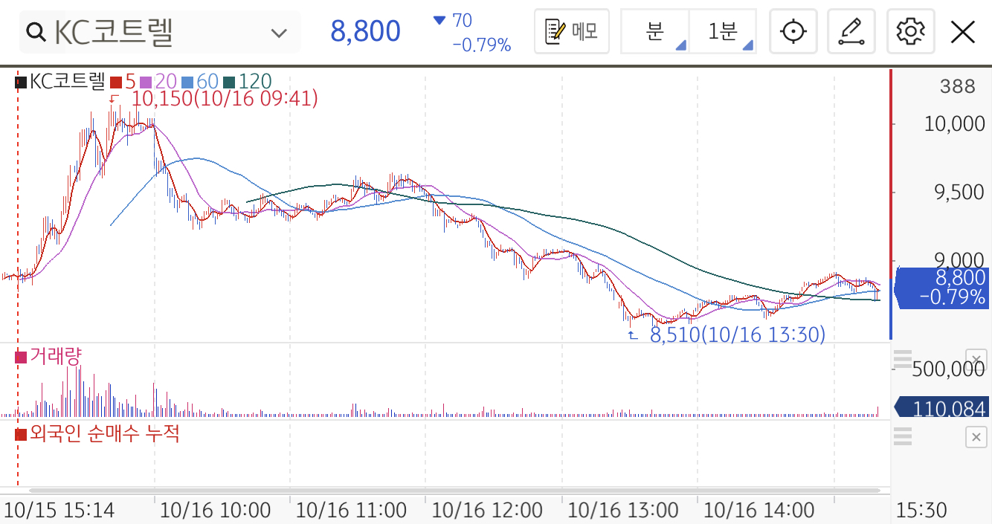Viewport: 992px width, 524px height.
Task: Click the 10/16 11:00 time axis label
Action: pyautogui.click(x=351, y=511)
